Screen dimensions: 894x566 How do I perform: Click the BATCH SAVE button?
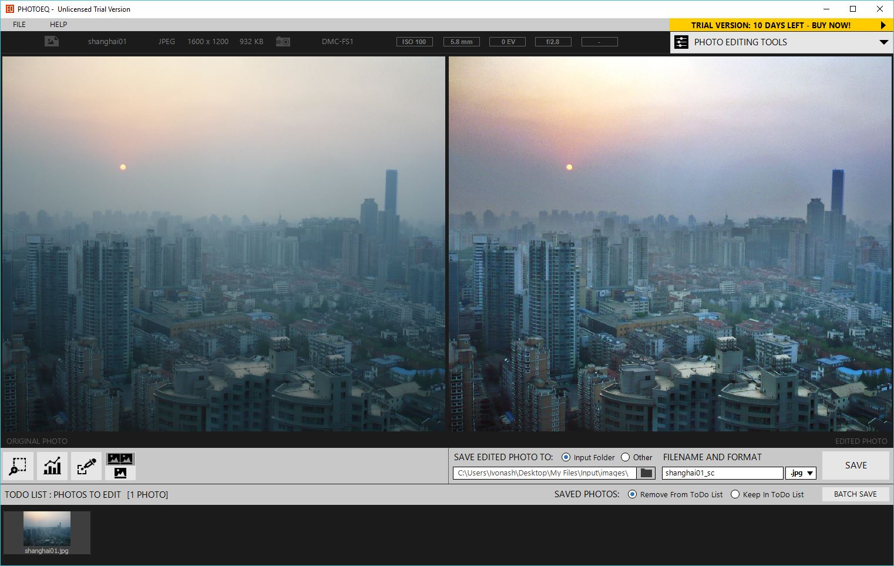(x=855, y=494)
